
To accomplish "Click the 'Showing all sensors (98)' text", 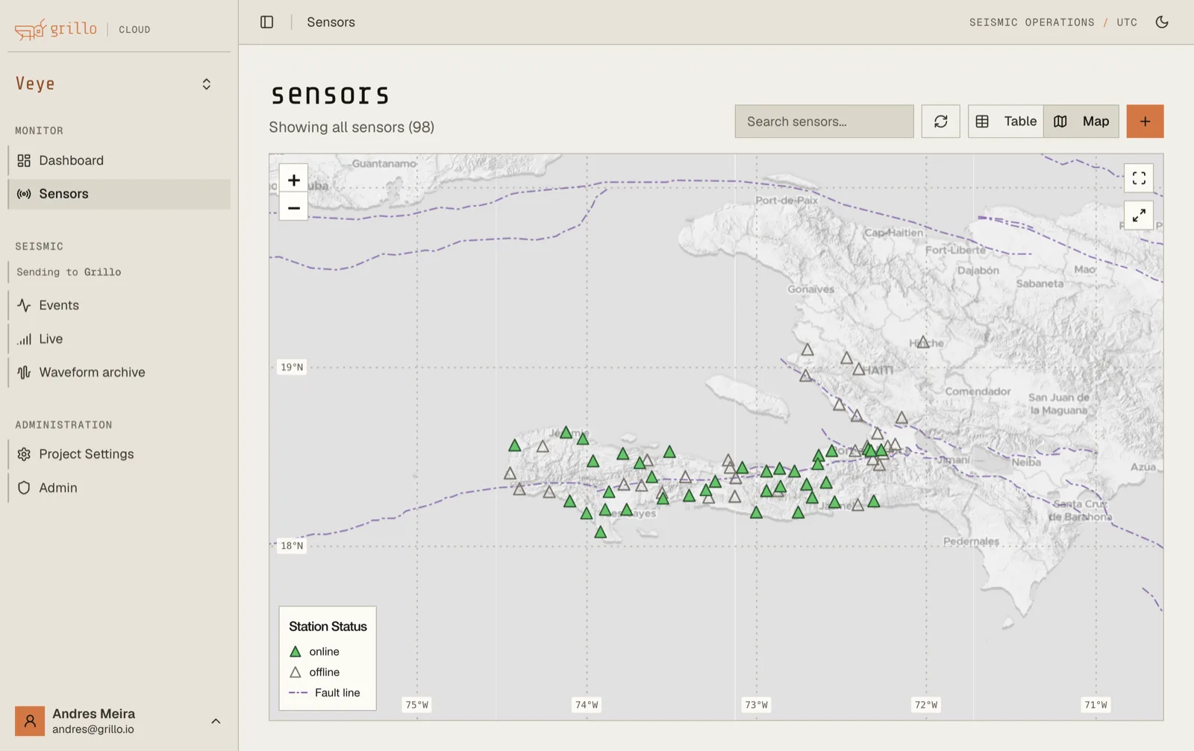I will coord(351,128).
